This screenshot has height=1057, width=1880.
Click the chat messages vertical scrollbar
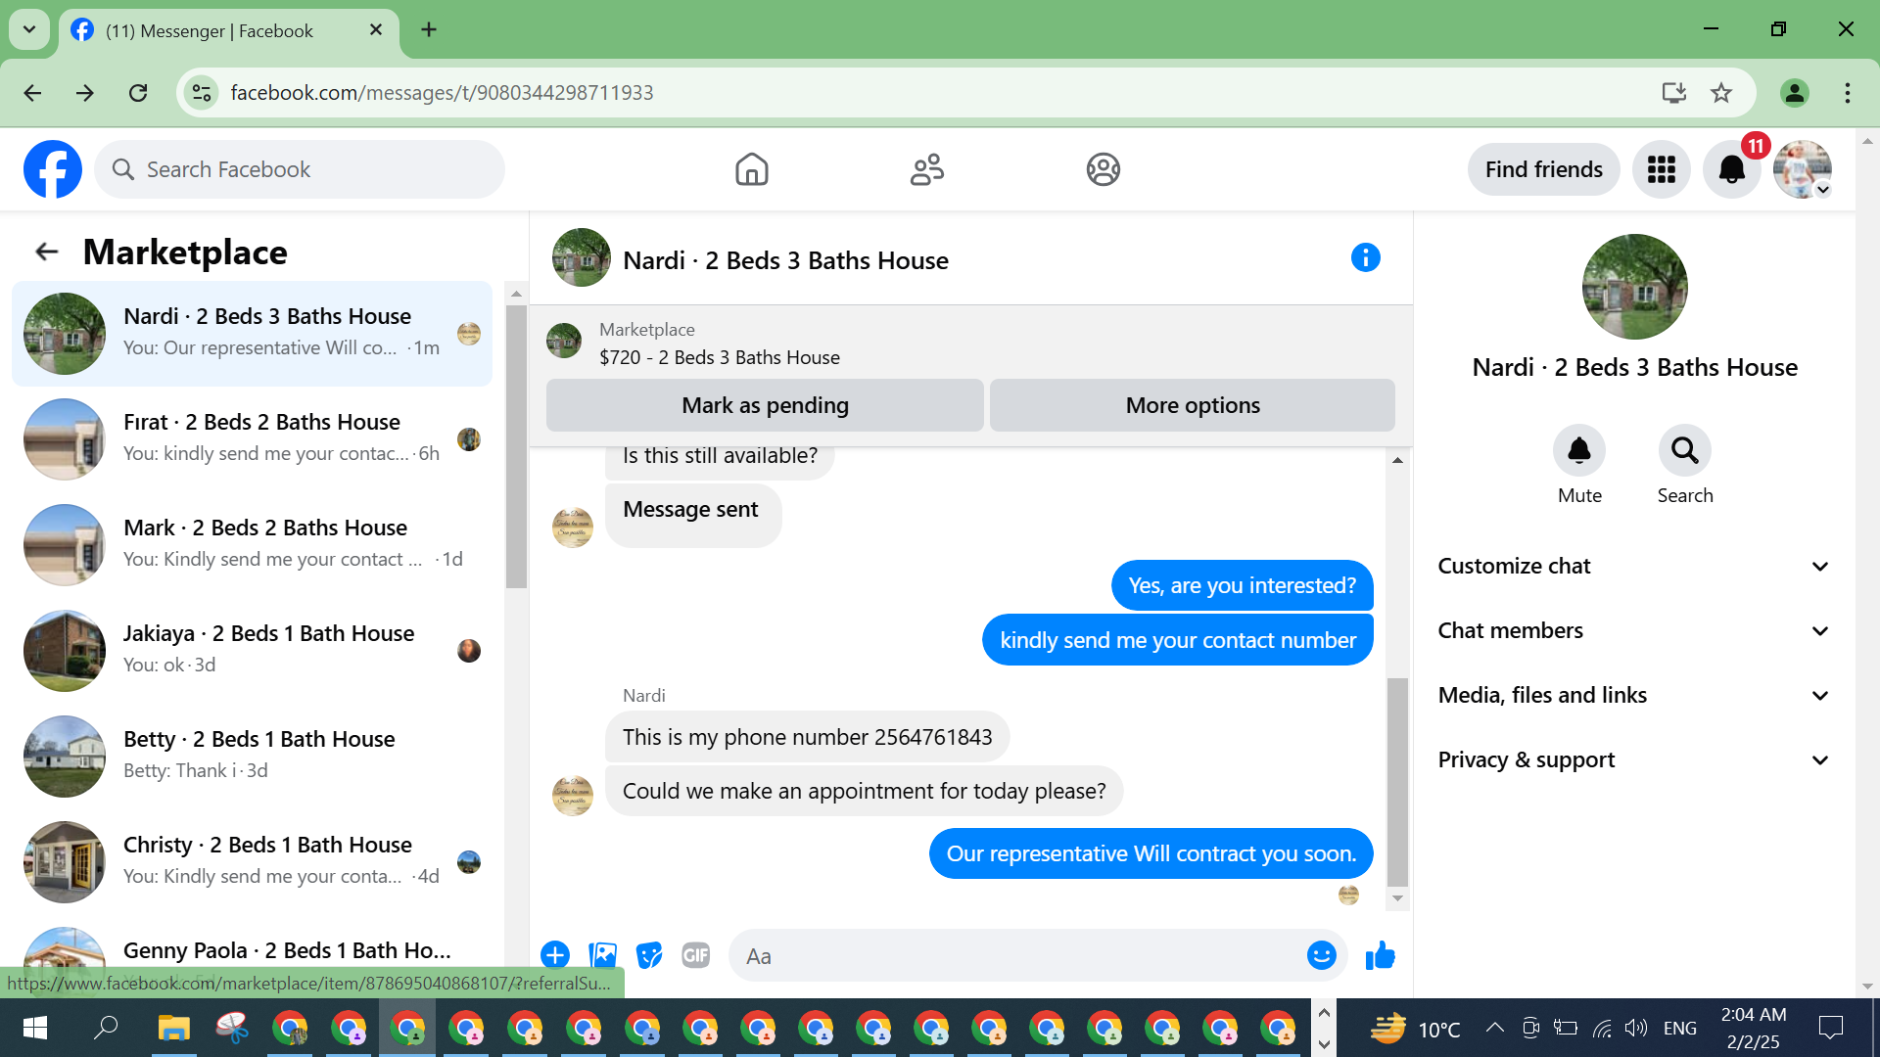pyautogui.click(x=1397, y=781)
